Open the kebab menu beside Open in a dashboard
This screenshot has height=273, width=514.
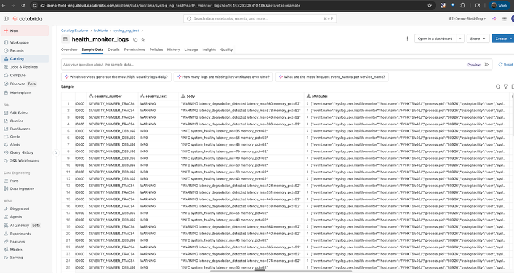coord(406,38)
